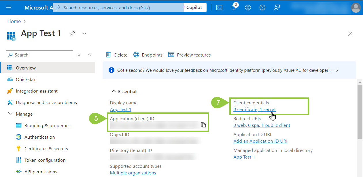Go to API permissions page
The height and width of the screenshot is (177, 363).
(x=41, y=172)
